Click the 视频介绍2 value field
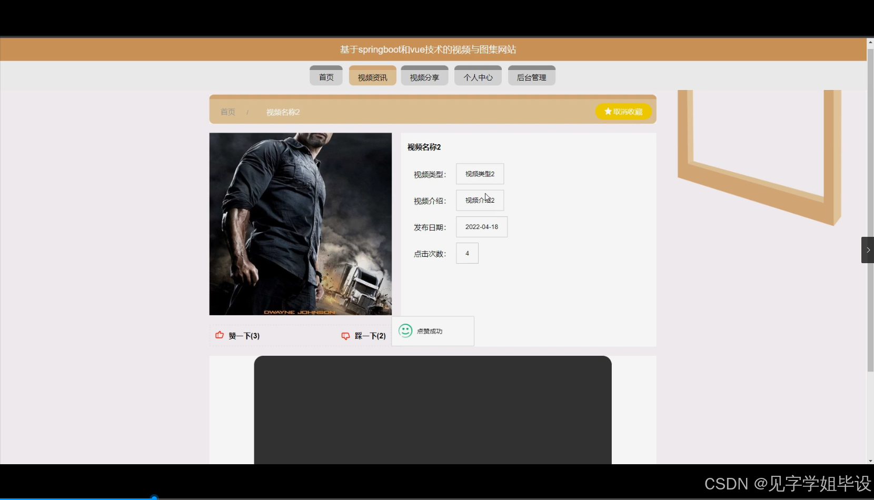 tap(480, 200)
